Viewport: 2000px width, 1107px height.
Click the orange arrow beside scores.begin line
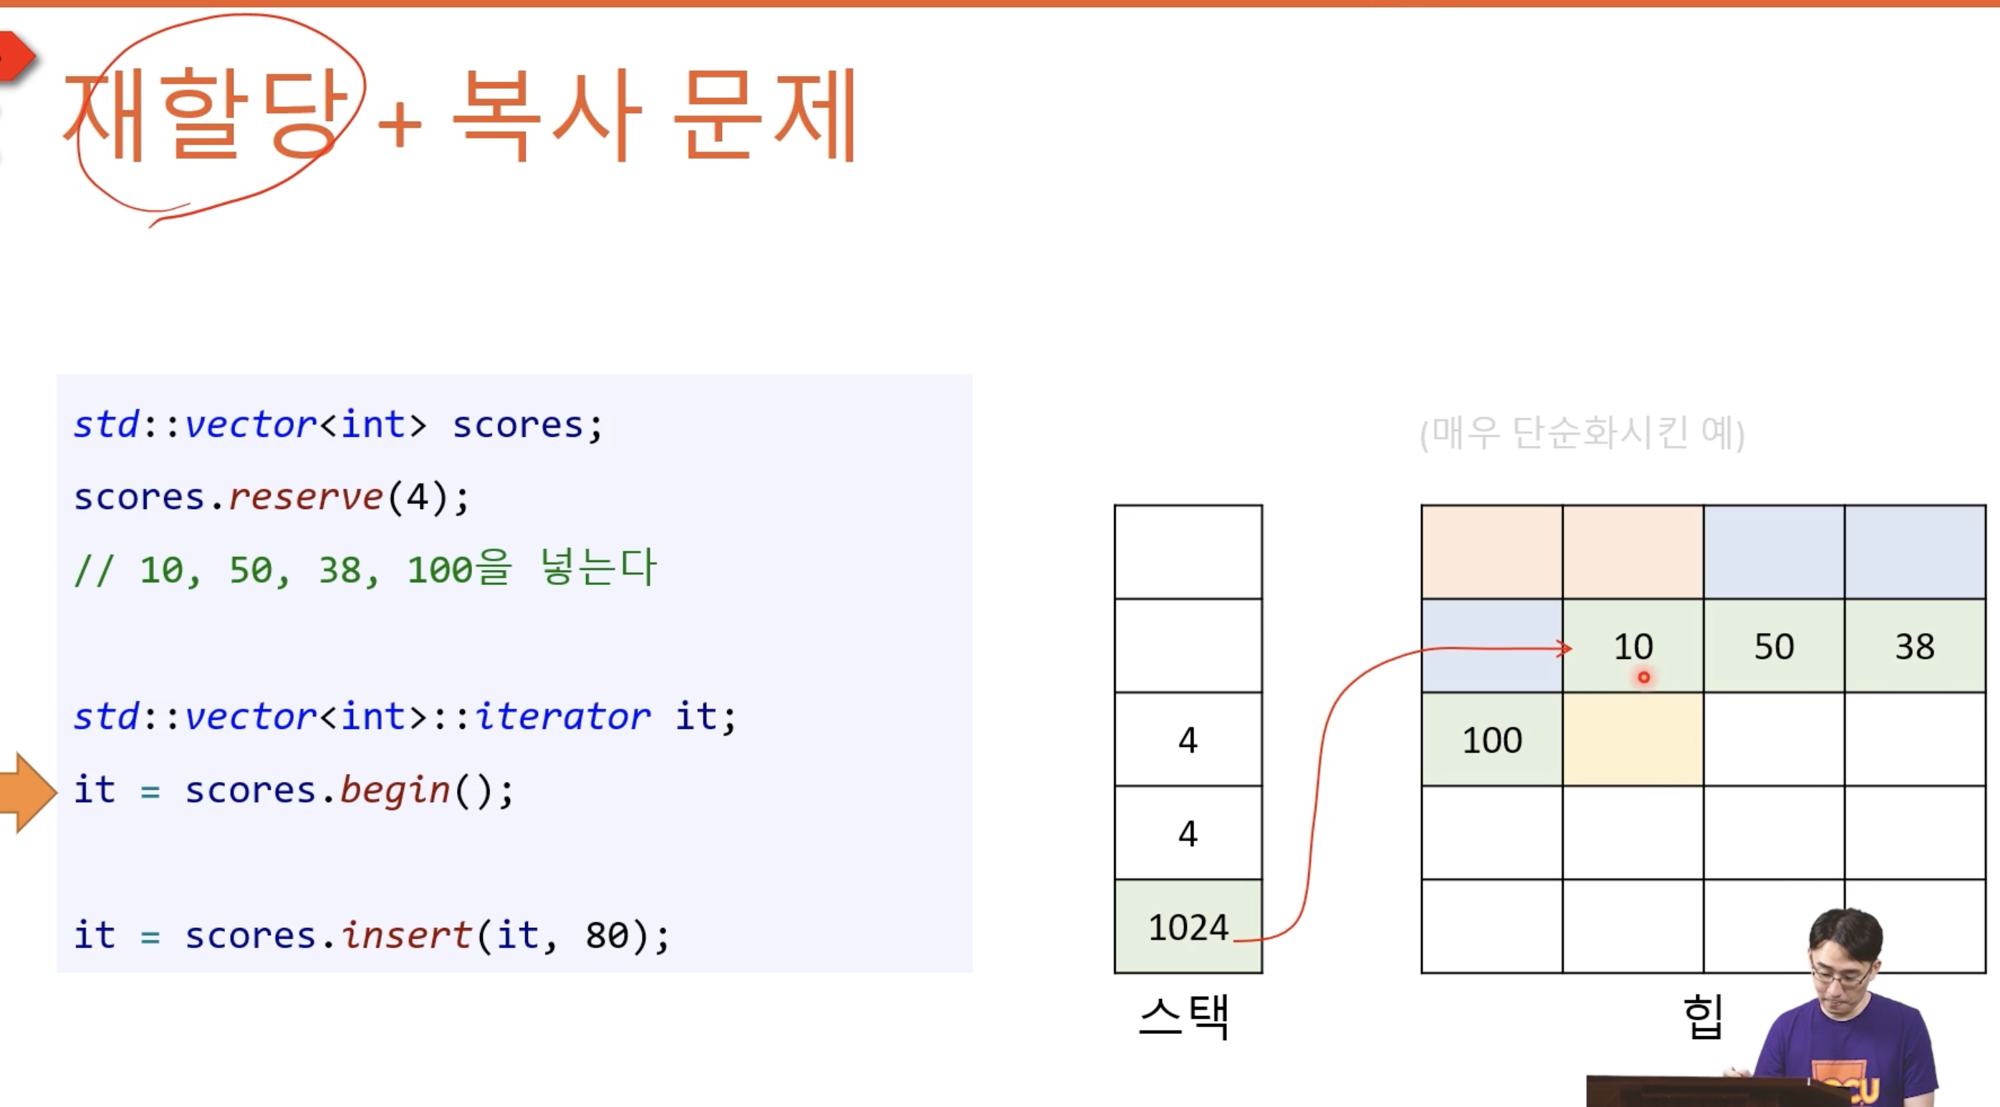(x=28, y=793)
